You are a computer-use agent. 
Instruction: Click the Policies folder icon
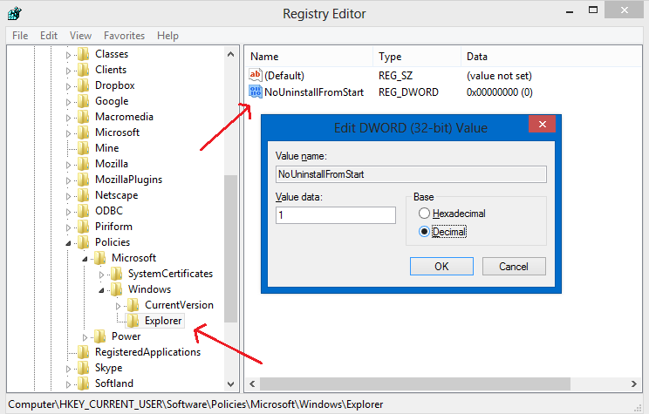coord(84,242)
